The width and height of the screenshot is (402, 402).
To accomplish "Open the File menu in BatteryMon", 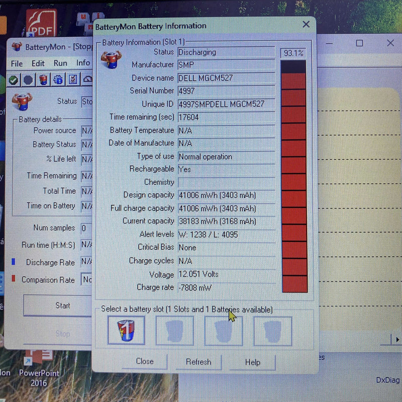I will pos(17,63).
